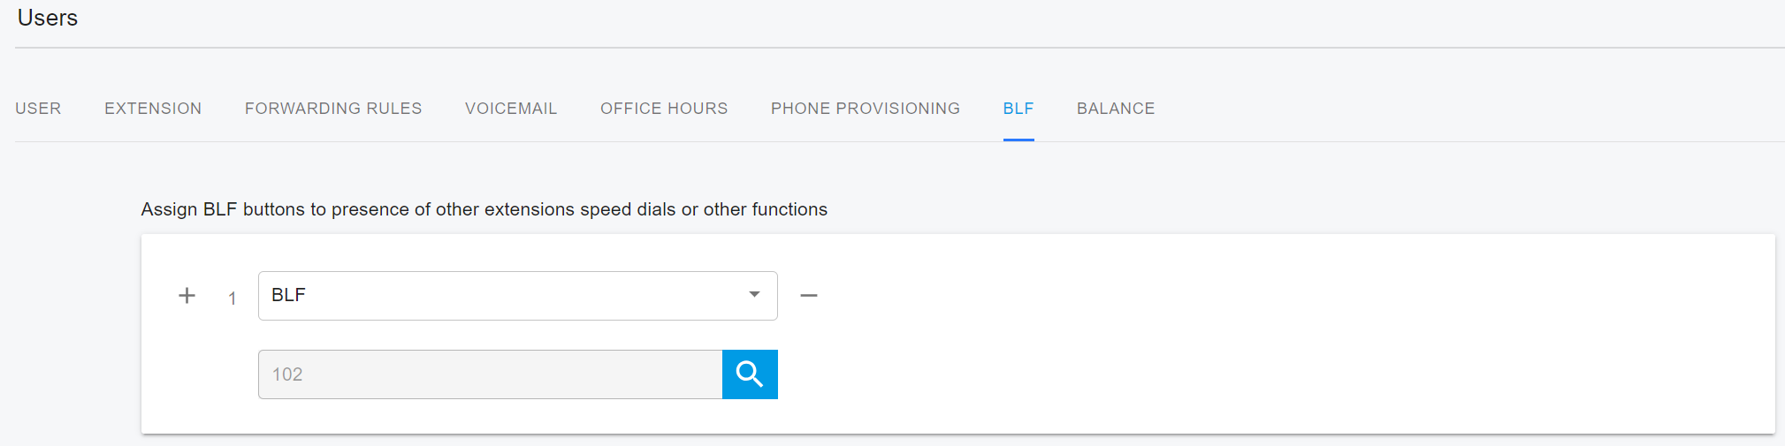Click the blue underline beneath BLF tab

(x=1018, y=140)
